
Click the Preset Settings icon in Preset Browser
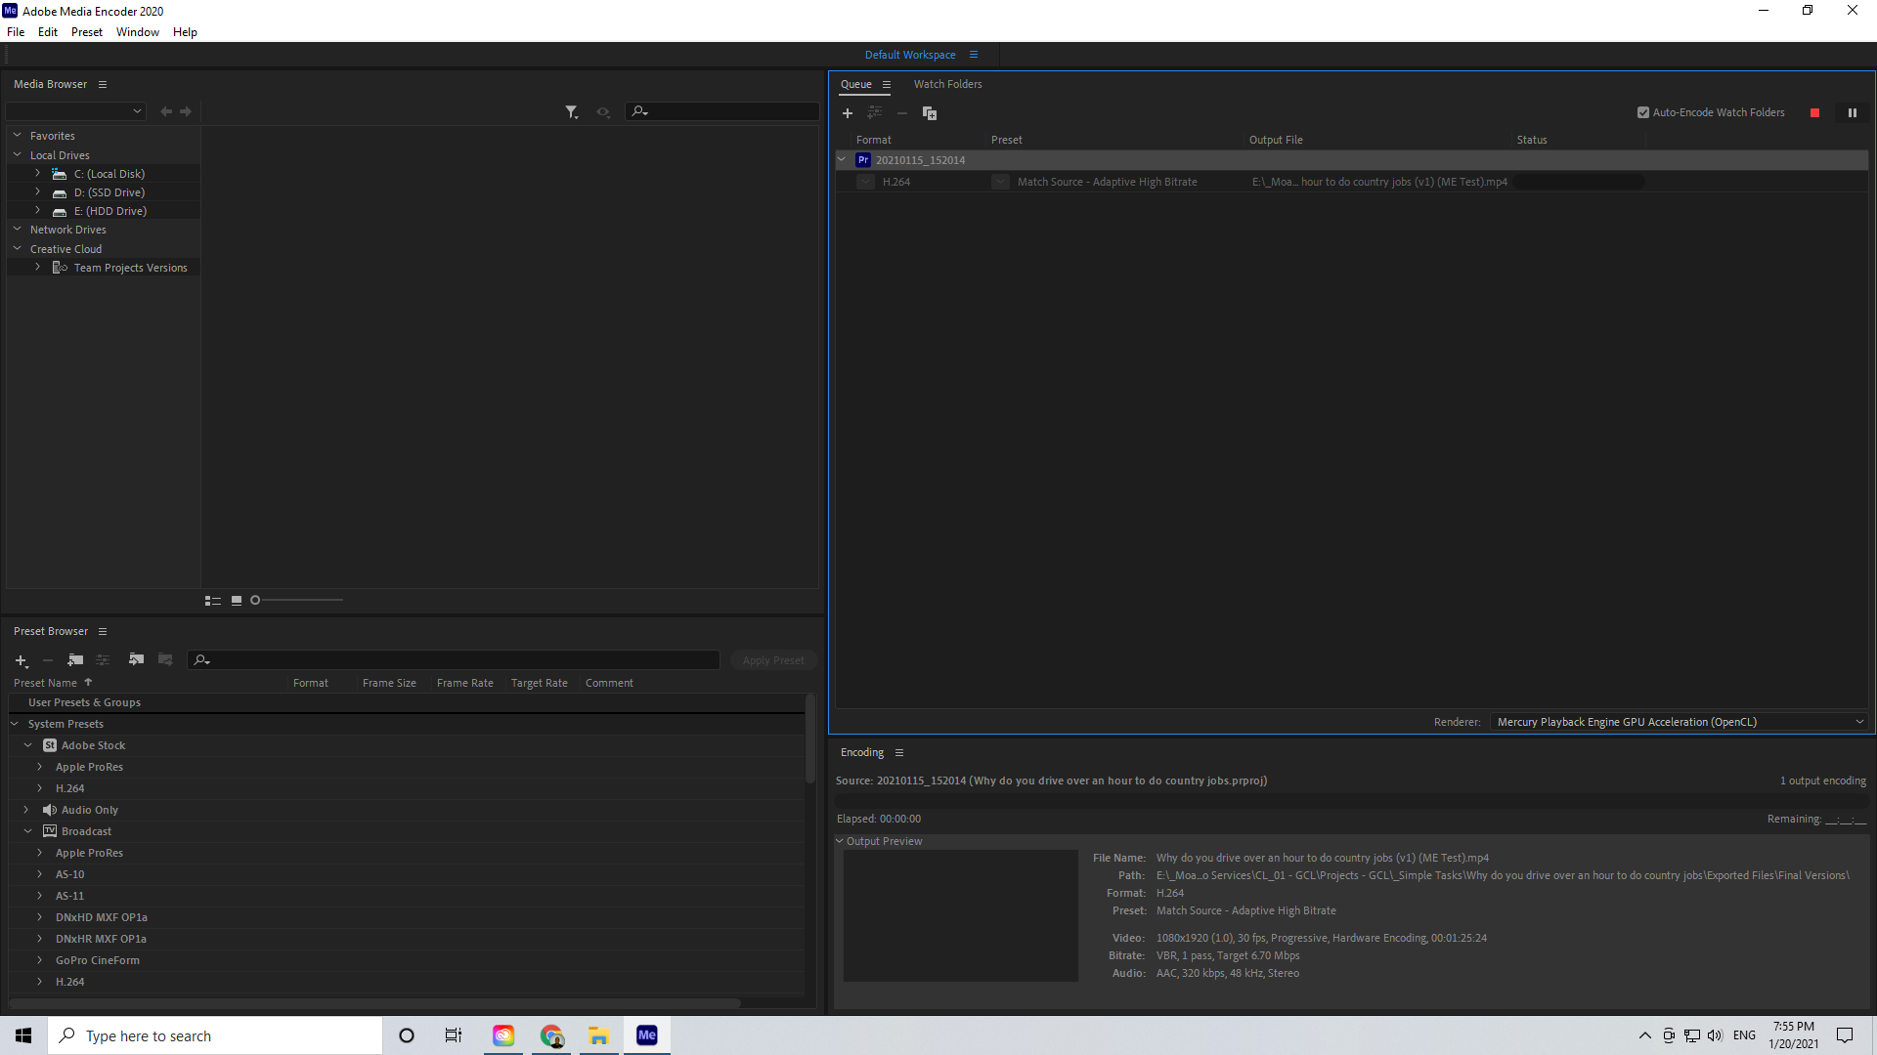coord(103,660)
